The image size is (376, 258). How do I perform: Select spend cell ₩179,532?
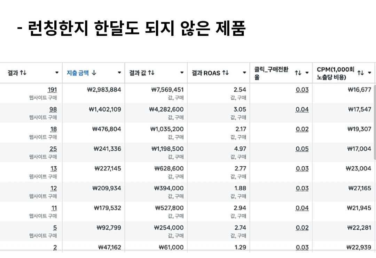pos(108,208)
